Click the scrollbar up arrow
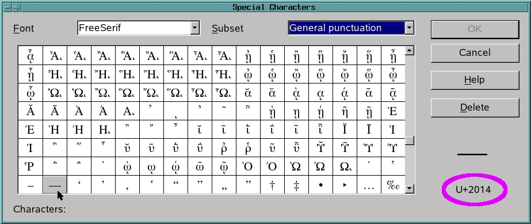This screenshot has height=224, width=531. (410, 51)
